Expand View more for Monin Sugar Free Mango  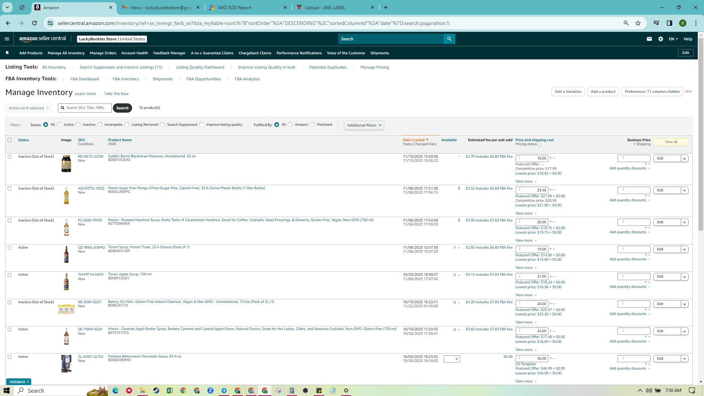point(526,213)
